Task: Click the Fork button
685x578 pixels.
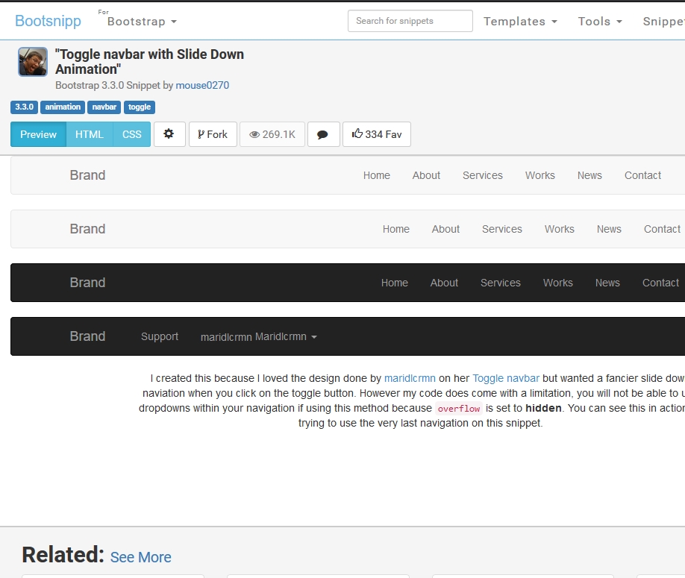Action: [213, 134]
